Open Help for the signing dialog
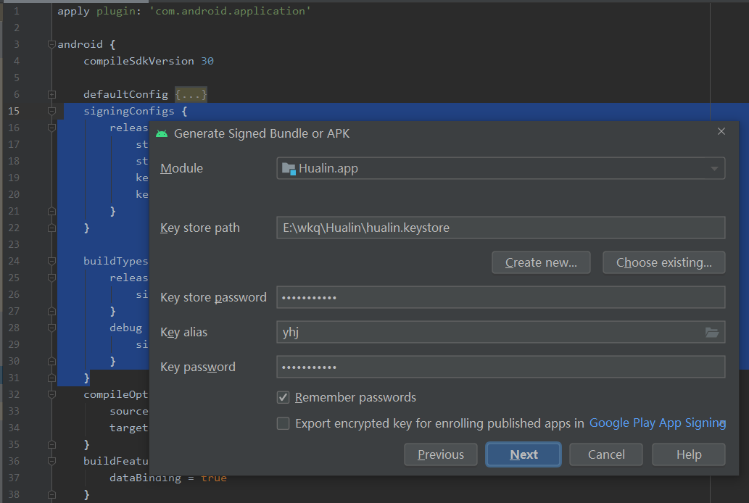Viewport: 749px width, 503px height. click(x=688, y=454)
